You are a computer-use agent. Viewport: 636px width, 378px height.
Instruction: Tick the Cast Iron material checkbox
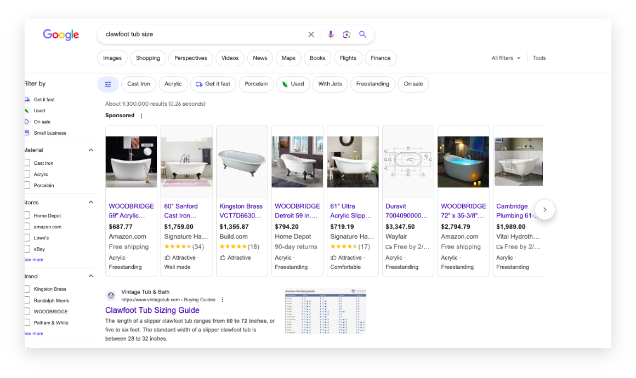(x=27, y=163)
